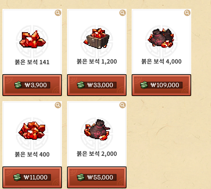This screenshot has width=211, height=189.
Task: Buy the ₩11,000 red gem pack
Action: 32,177
